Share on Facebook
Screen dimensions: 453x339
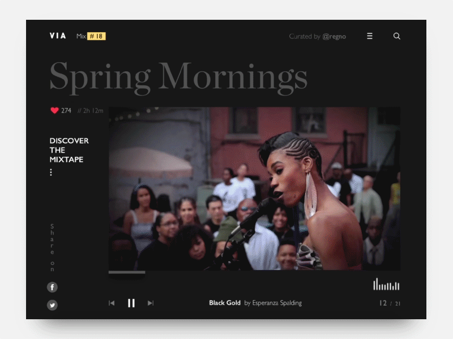point(52,287)
